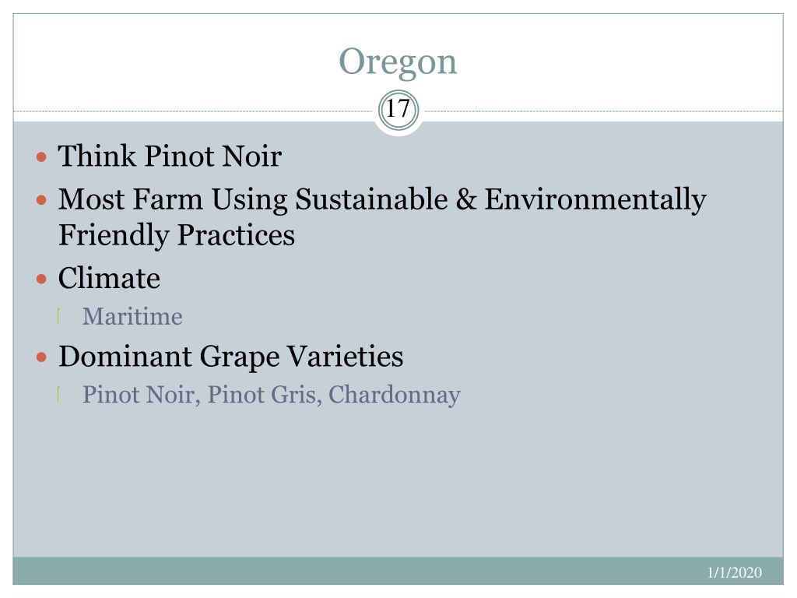The width and height of the screenshot is (797, 598).
Task: Click the Think Pinot Noir bullet text
Action: [170, 156]
